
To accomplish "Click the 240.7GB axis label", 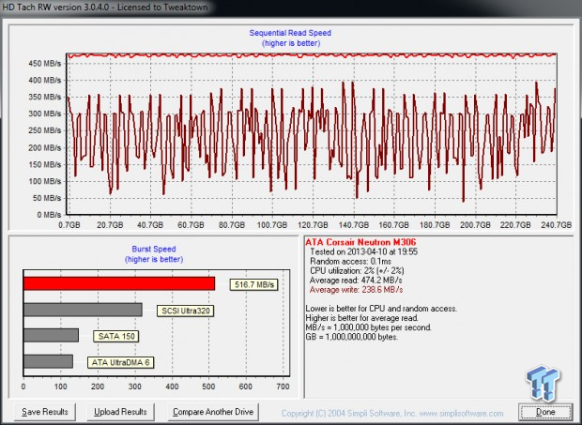I will [556, 225].
